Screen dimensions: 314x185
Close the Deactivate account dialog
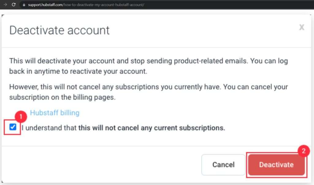(302, 27)
